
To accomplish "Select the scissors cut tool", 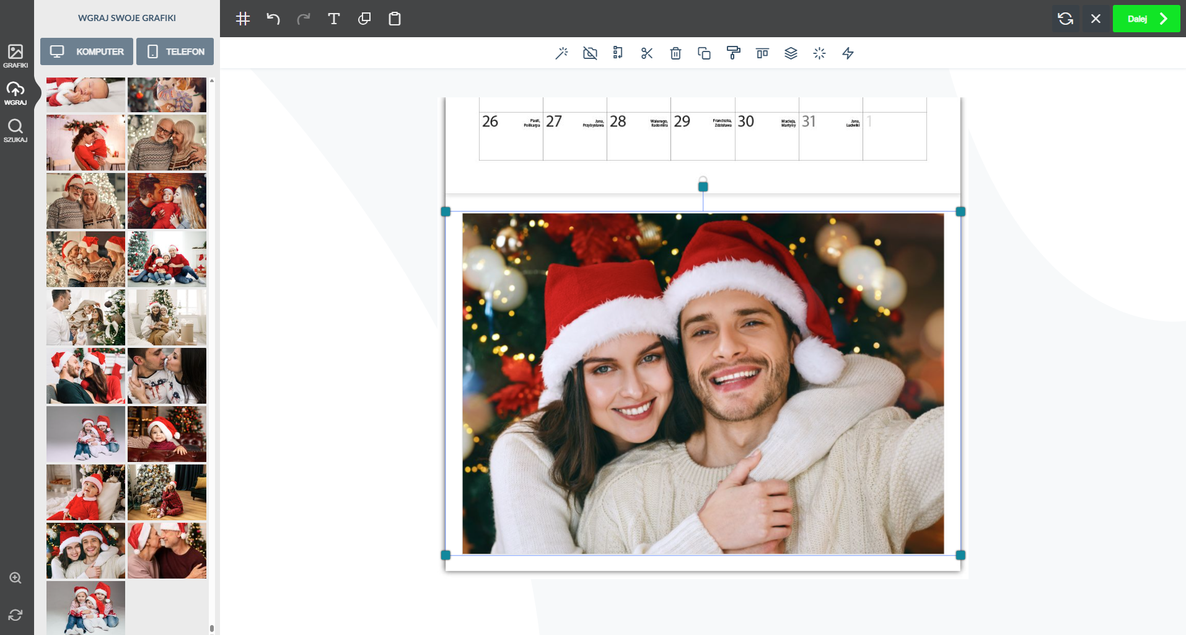I will tap(647, 53).
